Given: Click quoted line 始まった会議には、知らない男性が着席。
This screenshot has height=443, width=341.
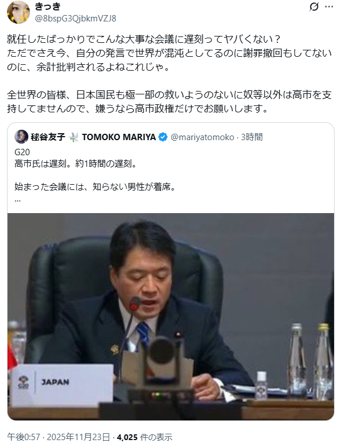Looking at the screenshot, I should click(x=95, y=186).
